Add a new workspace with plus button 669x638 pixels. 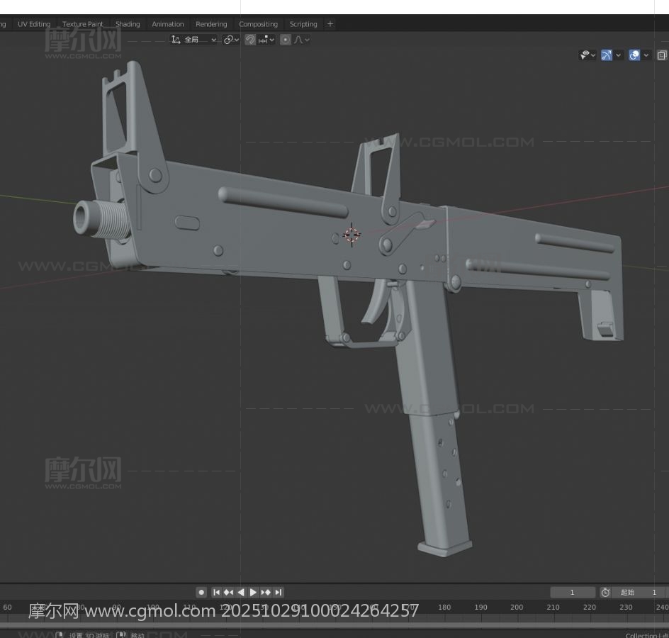point(330,24)
